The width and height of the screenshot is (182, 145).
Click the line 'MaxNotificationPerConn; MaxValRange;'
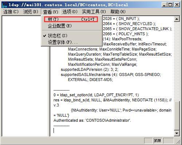tap(103, 64)
